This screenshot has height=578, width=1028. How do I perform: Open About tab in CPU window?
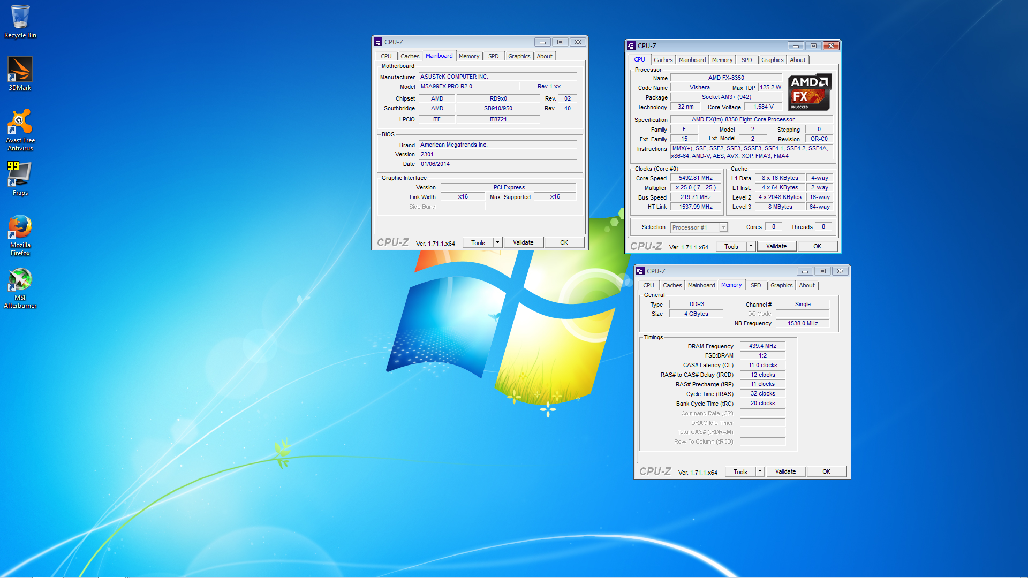(798, 60)
